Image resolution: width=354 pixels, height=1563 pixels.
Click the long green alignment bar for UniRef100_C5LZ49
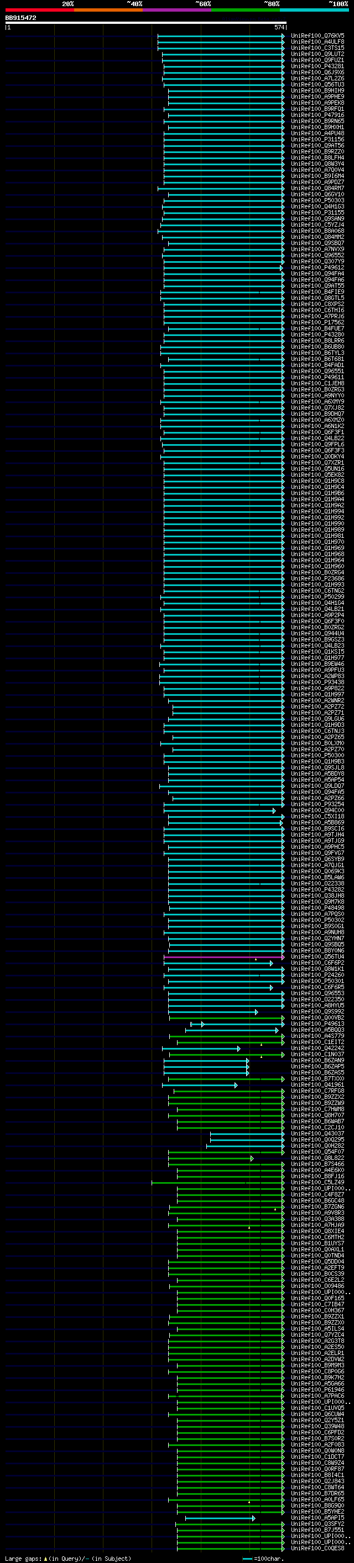[218, 1182]
